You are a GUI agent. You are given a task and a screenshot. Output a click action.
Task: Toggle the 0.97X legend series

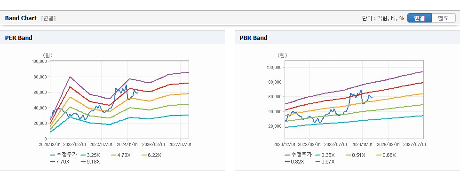pyautogui.click(x=325, y=162)
